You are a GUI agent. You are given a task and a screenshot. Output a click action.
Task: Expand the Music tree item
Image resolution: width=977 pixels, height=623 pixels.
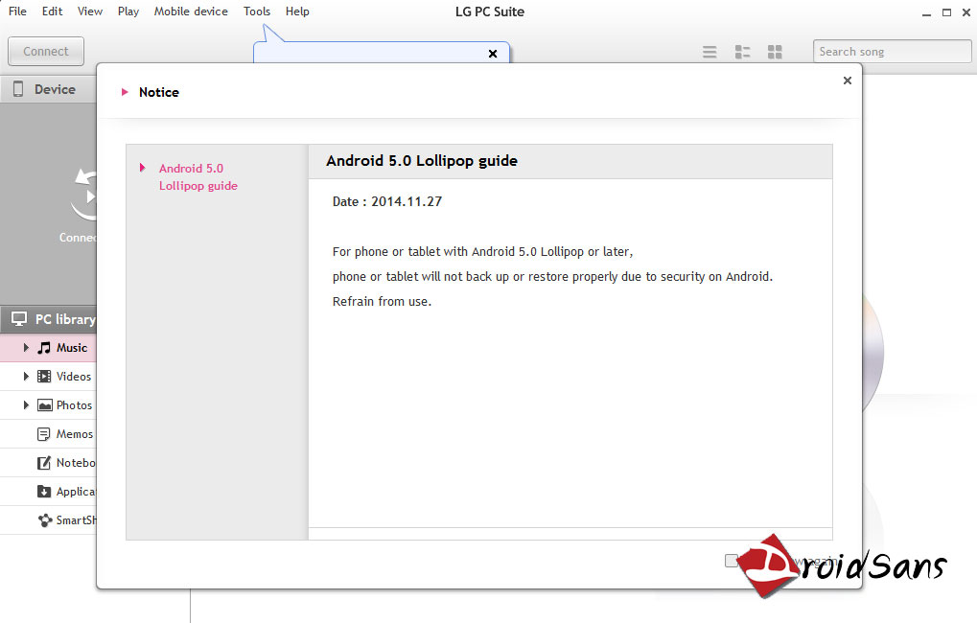tap(29, 347)
